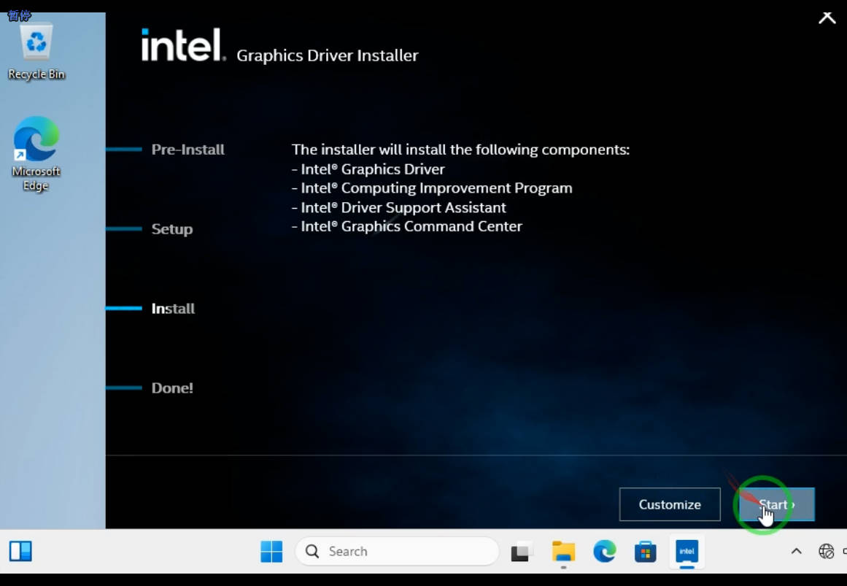The height and width of the screenshot is (586, 847).
Task: Open File Explorer from the taskbar
Action: click(563, 552)
